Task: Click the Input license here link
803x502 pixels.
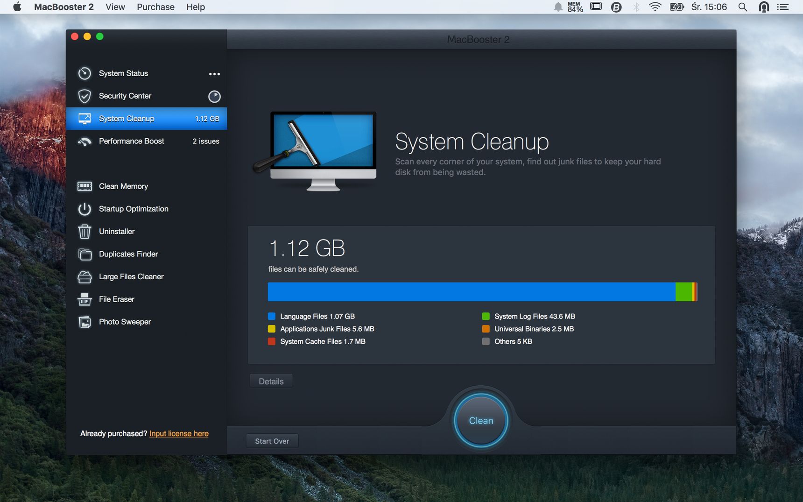Action: coord(179,434)
